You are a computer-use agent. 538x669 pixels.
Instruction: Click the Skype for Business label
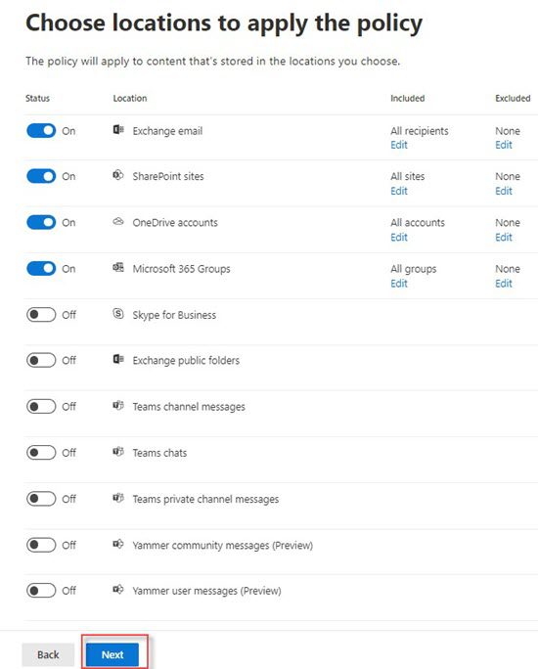174,315
